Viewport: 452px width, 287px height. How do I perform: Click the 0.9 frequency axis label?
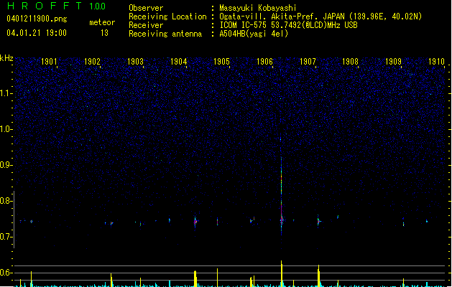[6, 165]
